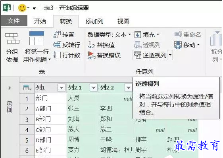Click the 张三 cell

coord(83,109)
